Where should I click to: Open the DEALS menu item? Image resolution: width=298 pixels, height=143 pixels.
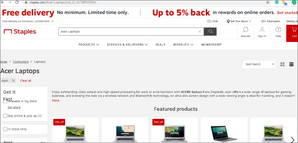pyautogui.click(x=160, y=44)
